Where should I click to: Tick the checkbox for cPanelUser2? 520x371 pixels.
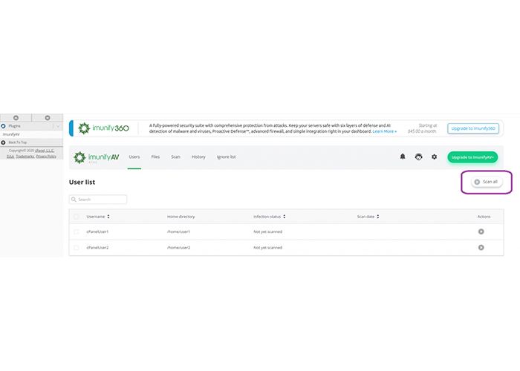[x=77, y=247]
